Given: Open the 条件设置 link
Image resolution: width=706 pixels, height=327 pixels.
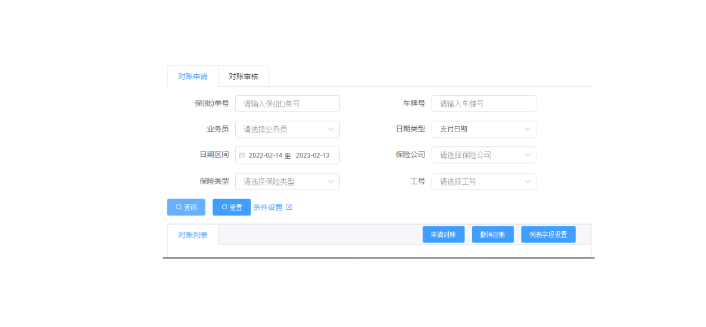Looking at the screenshot, I should 268,207.
